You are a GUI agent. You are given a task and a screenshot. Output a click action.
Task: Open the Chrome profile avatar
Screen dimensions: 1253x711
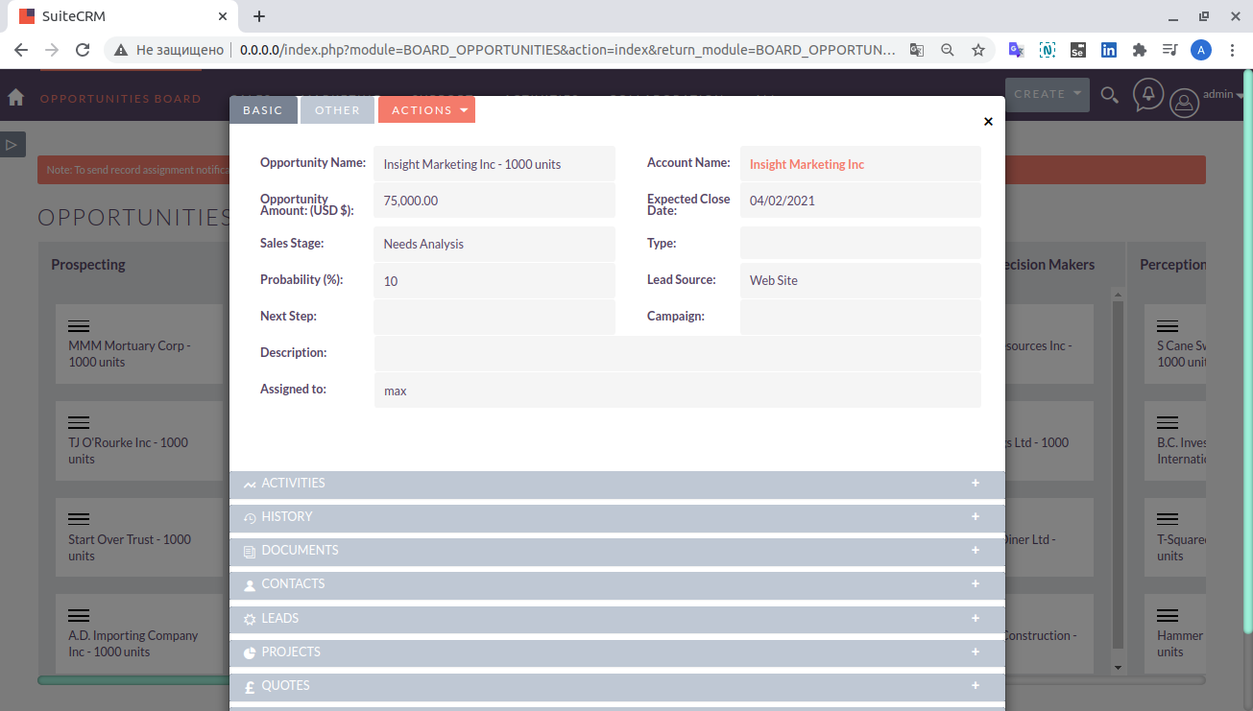(1201, 50)
